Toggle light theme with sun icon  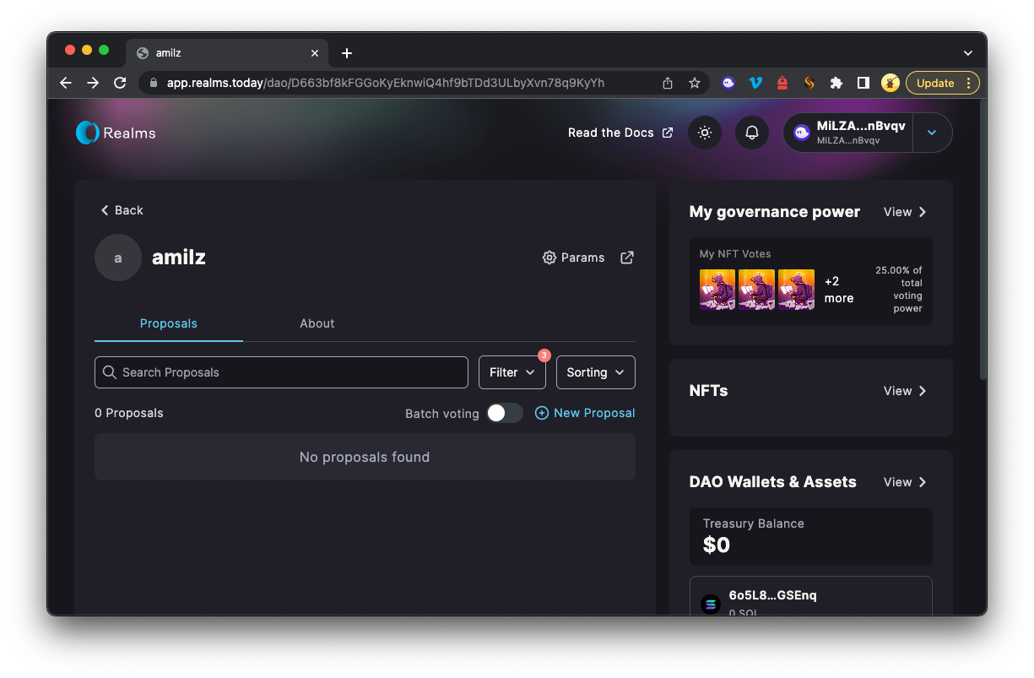(705, 133)
